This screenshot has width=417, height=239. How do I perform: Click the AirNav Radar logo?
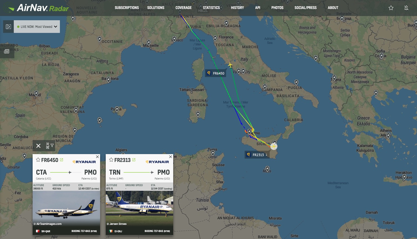pyautogui.click(x=39, y=8)
